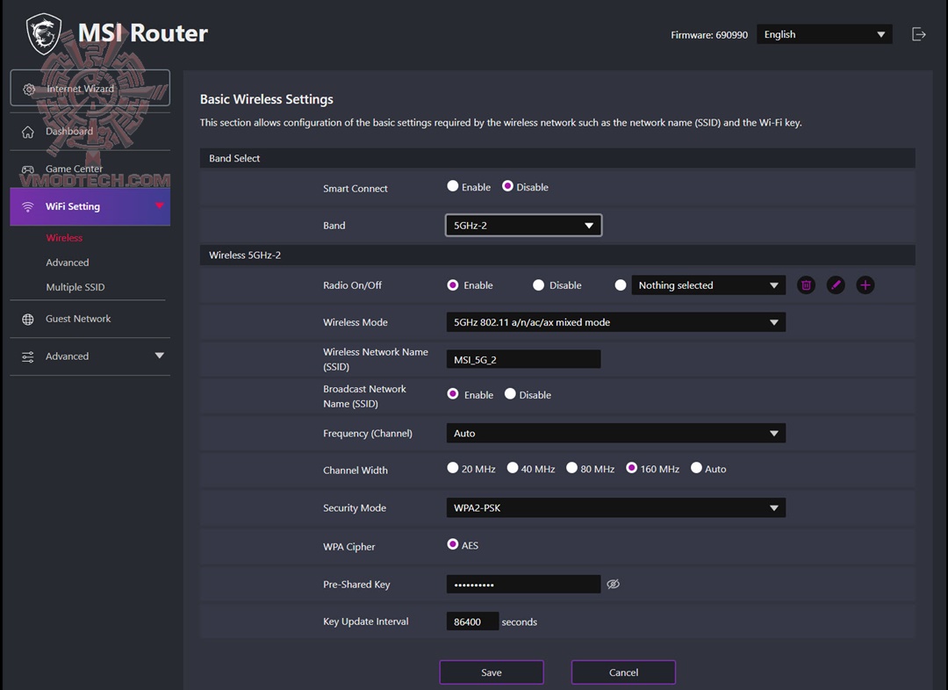The width and height of the screenshot is (948, 690).
Task: Choose 40 MHz channel width
Action: coord(512,467)
